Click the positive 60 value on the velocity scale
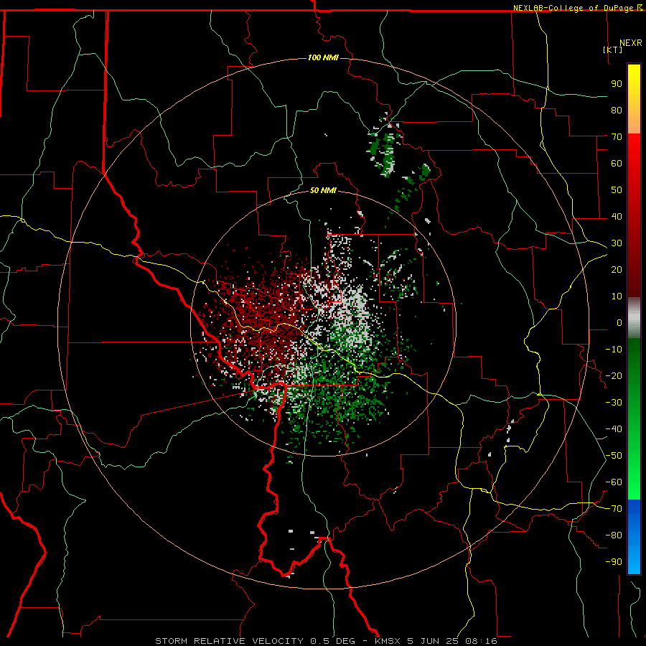Image resolution: width=646 pixels, height=646 pixels. tap(617, 163)
